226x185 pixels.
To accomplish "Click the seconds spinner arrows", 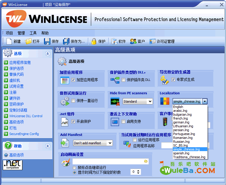I will (x=138, y=172).
